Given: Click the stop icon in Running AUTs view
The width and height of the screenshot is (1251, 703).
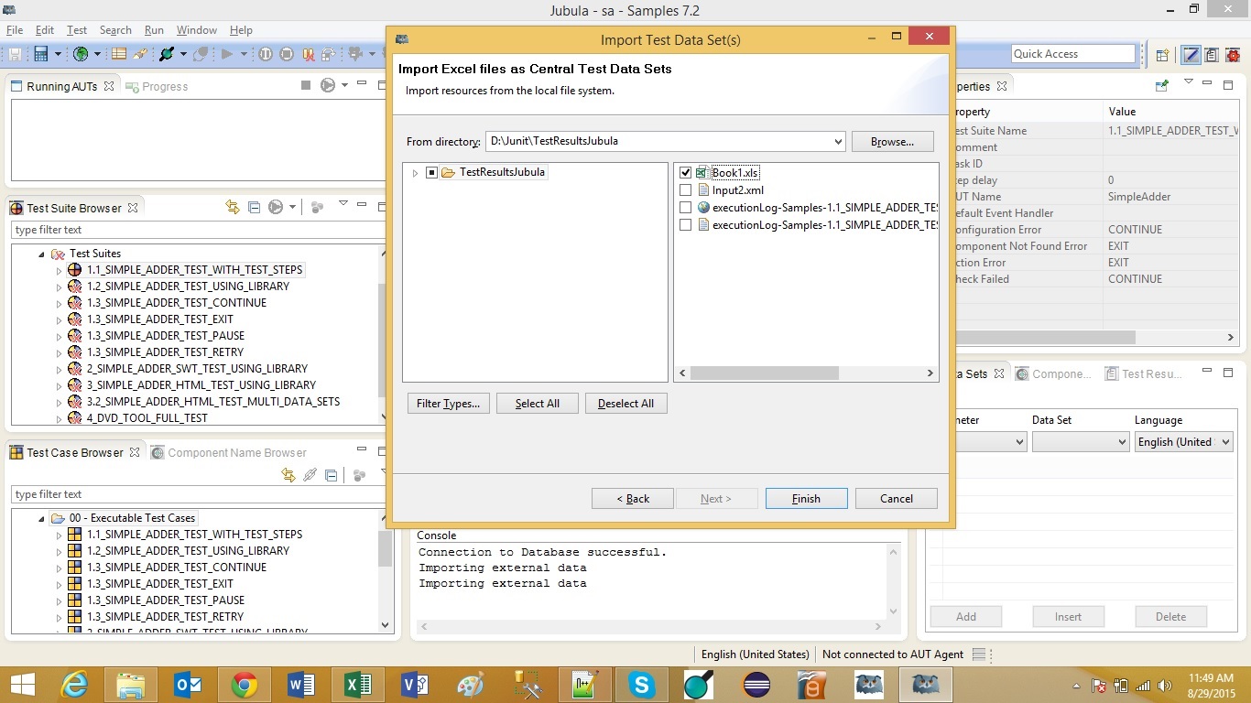Looking at the screenshot, I should (306, 85).
